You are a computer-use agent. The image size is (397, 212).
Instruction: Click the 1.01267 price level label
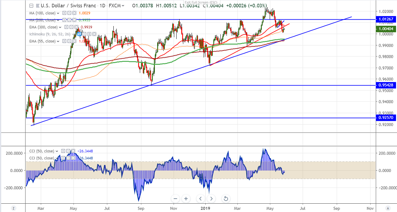386,19
